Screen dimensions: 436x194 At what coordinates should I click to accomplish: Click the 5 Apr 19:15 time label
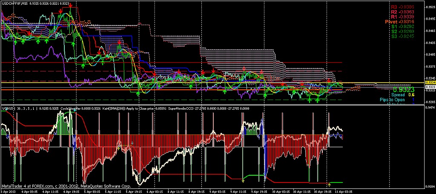coord(134,191)
